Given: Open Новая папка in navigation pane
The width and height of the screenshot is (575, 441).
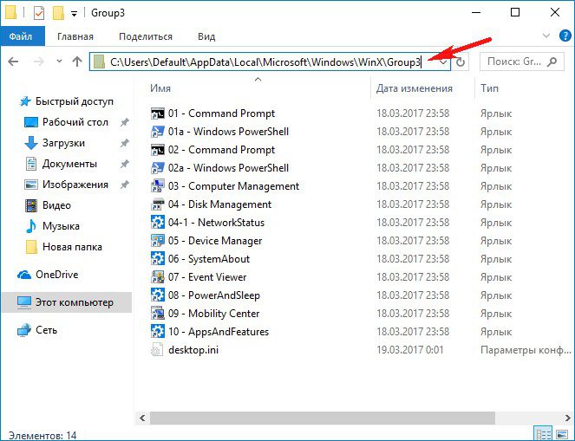Looking at the screenshot, I should 72,247.
